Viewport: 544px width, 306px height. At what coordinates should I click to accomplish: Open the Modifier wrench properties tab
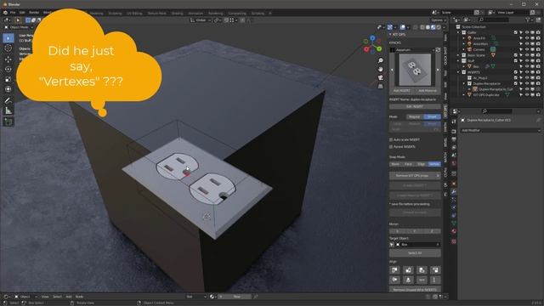click(x=453, y=191)
